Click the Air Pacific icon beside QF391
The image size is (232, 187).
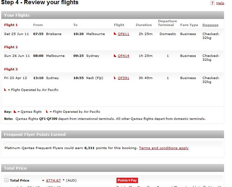115,78
